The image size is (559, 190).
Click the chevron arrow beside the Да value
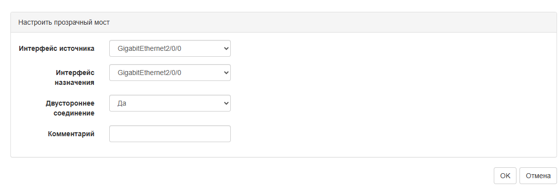pos(226,104)
